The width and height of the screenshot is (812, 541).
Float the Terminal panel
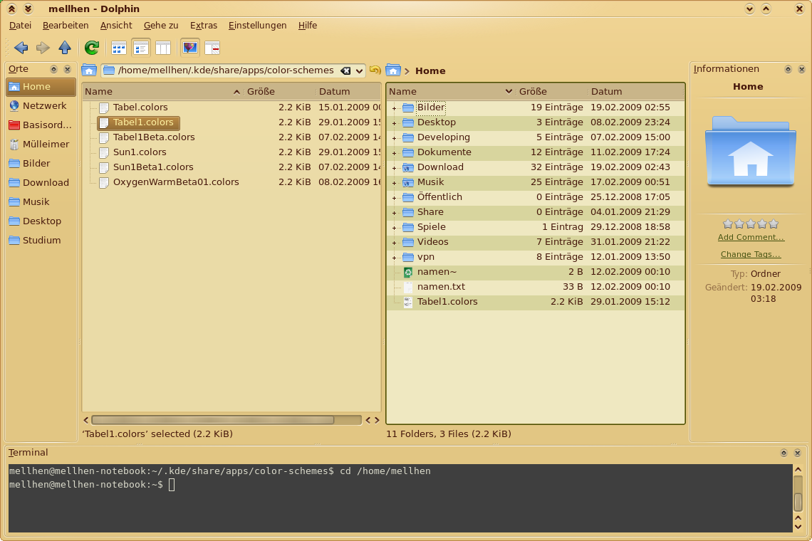click(784, 453)
